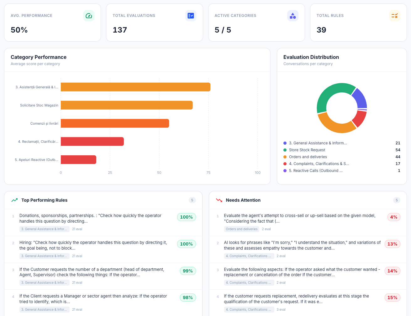Viewport: 411px width, 316px height.
Task: Click the Avg. Performance gauge icon
Action: point(88,15)
